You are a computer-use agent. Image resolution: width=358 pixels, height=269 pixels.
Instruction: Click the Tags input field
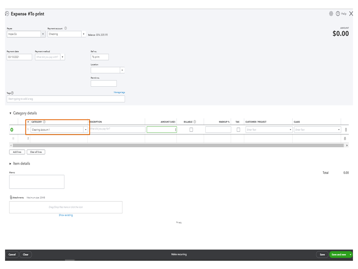tap(66, 99)
